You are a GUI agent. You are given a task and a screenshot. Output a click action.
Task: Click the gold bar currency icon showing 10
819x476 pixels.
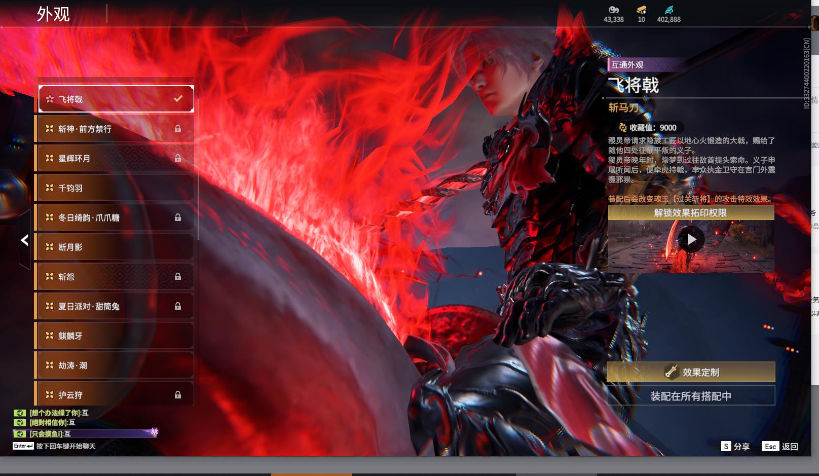[641, 10]
